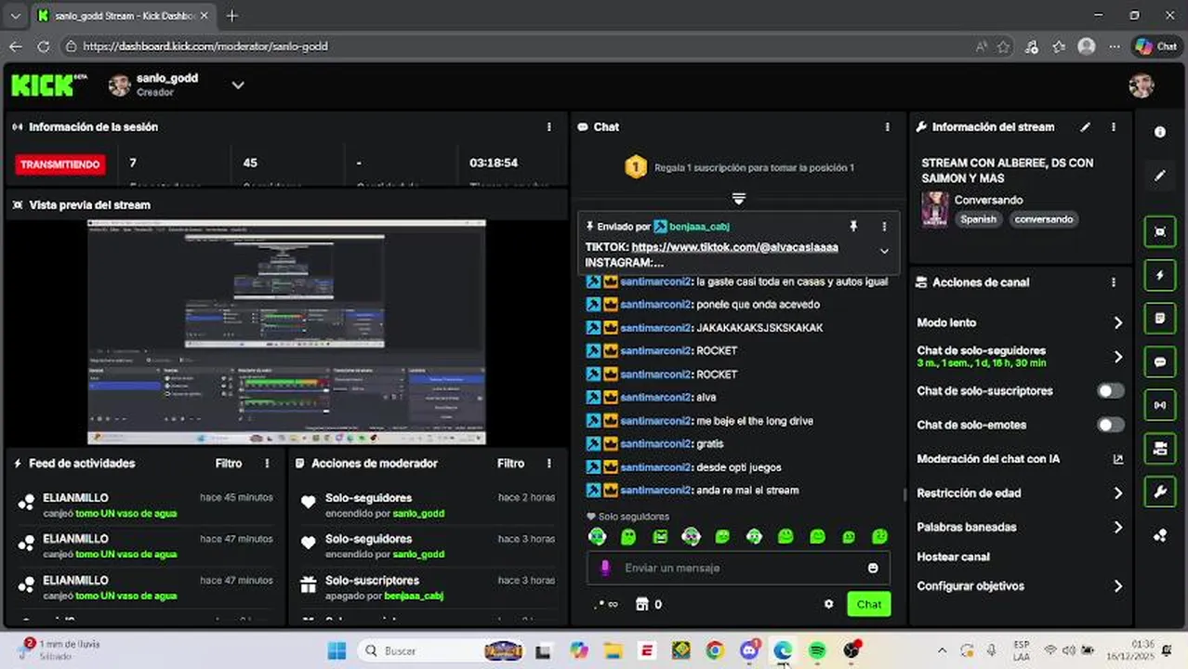Refresh the browser page

pos(44,46)
